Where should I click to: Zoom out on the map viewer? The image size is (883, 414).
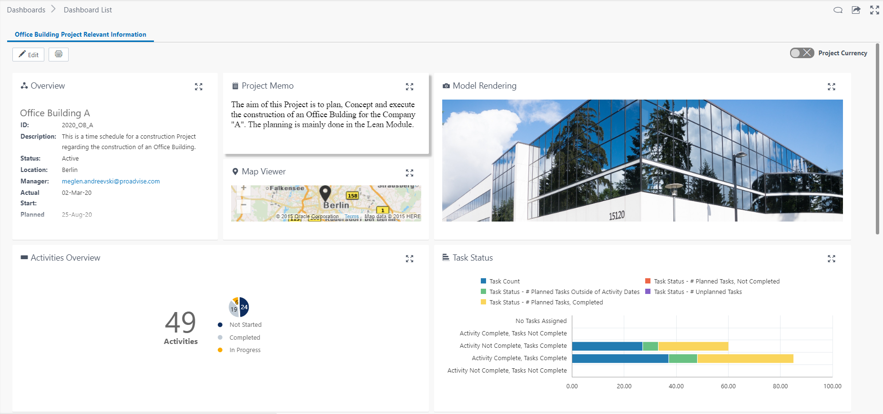[244, 205]
